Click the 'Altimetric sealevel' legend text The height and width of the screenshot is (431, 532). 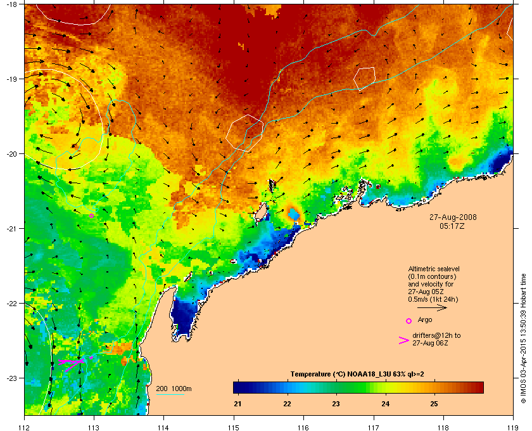pyautogui.click(x=434, y=269)
